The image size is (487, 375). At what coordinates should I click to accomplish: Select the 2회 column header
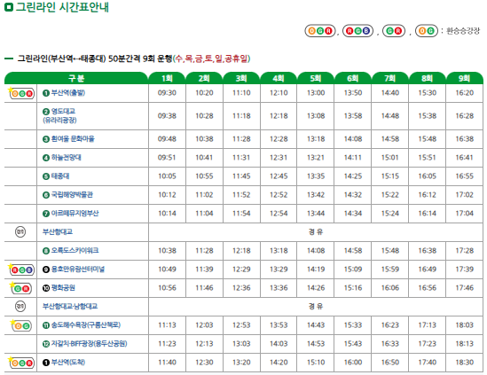tap(204, 78)
